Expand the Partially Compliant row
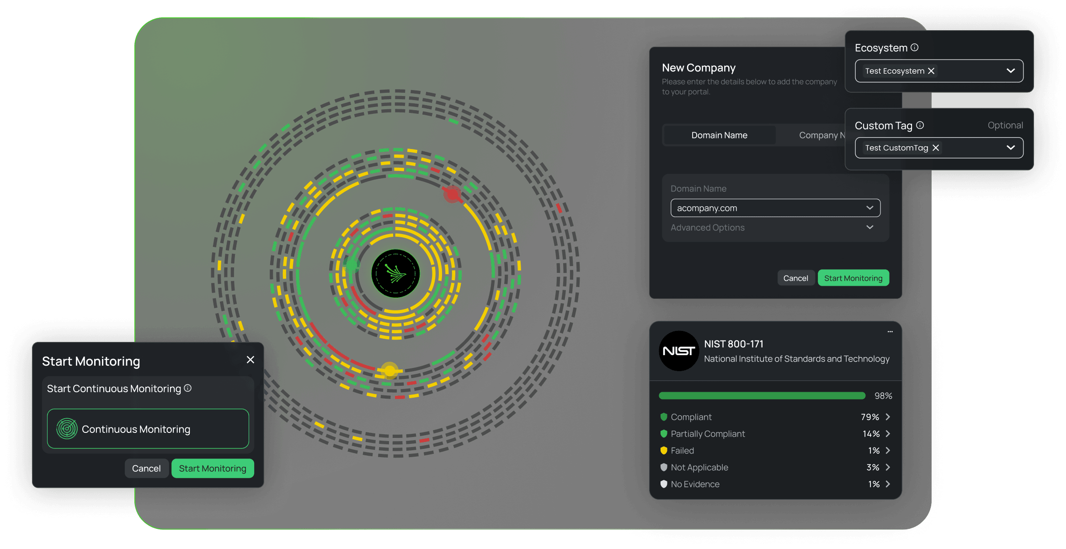1066x549 pixels. click(888, 434)
